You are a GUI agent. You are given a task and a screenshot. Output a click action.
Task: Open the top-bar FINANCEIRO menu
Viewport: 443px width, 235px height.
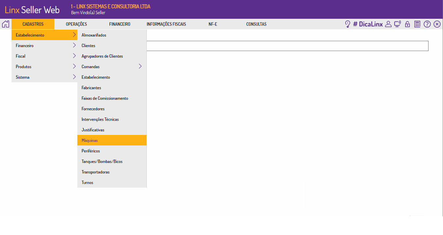(120, 24)
